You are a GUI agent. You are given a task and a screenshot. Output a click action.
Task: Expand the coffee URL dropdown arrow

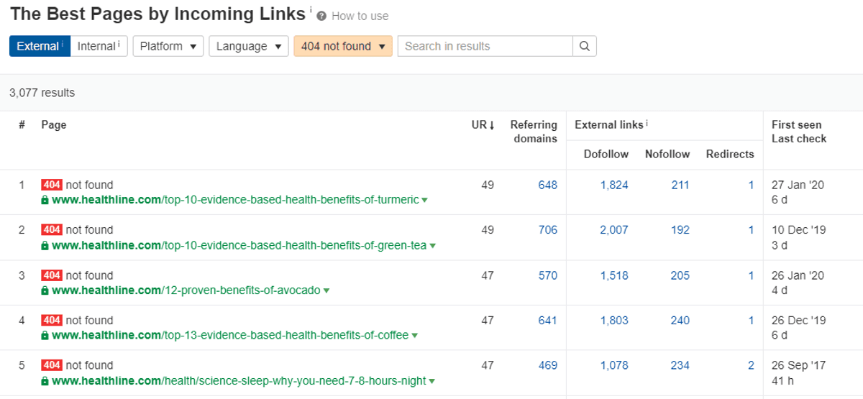point(414,336)
